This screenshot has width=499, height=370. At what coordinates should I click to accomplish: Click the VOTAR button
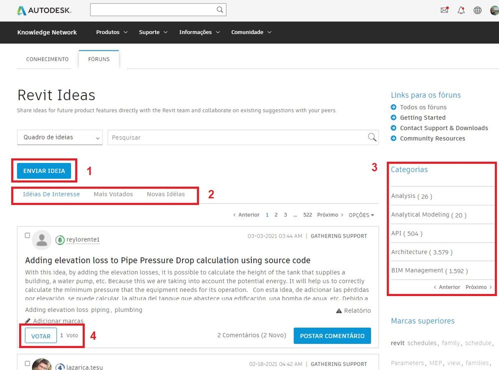[x=41, y=336]
